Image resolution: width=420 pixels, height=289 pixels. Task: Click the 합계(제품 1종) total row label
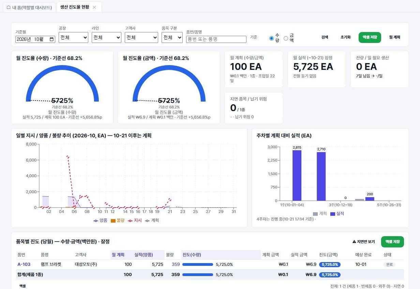click(x=30, y=274)
